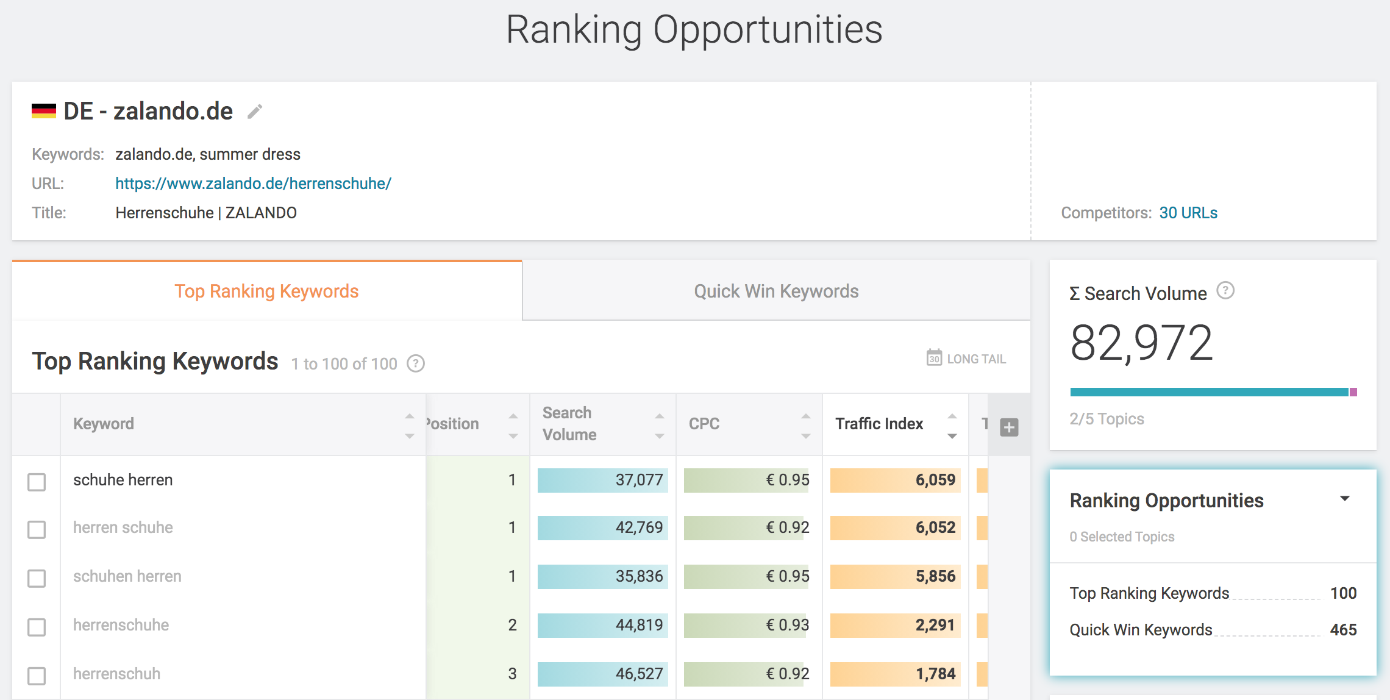Screen dimensions: 1390x700
Task: Select the schuhen herren row checkbox
Action: tap(37, 578)
